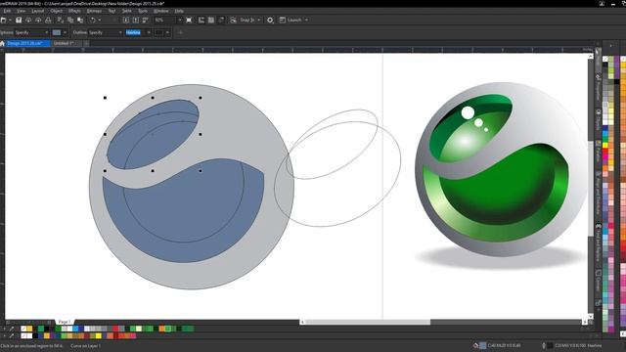Open the Text menu
Viewport: 626px width, 352px height.
click(112, 11)
